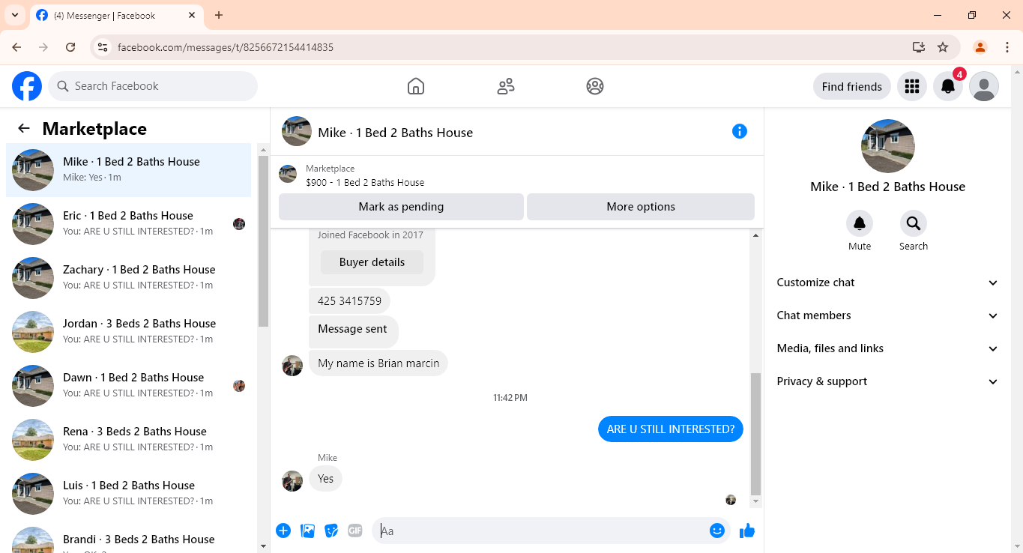
Task: Click the 'Yes' reply from Mike
Action: (x=325, y=479)
